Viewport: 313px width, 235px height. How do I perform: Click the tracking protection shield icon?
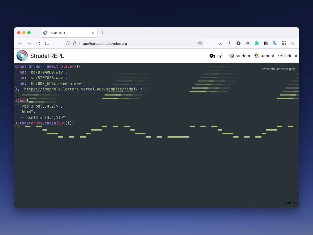68,44
